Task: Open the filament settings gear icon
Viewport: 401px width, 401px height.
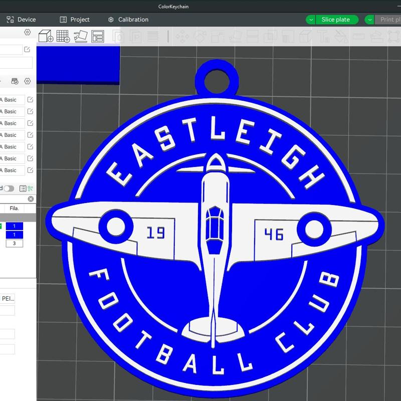Action: click(x=27, y=81)
